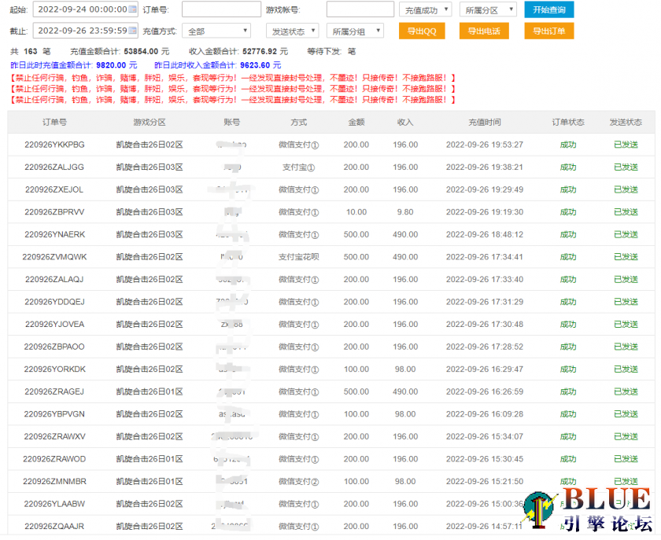
Task: Click the 导出订单 export button
Action: click(x=550, y=31)
